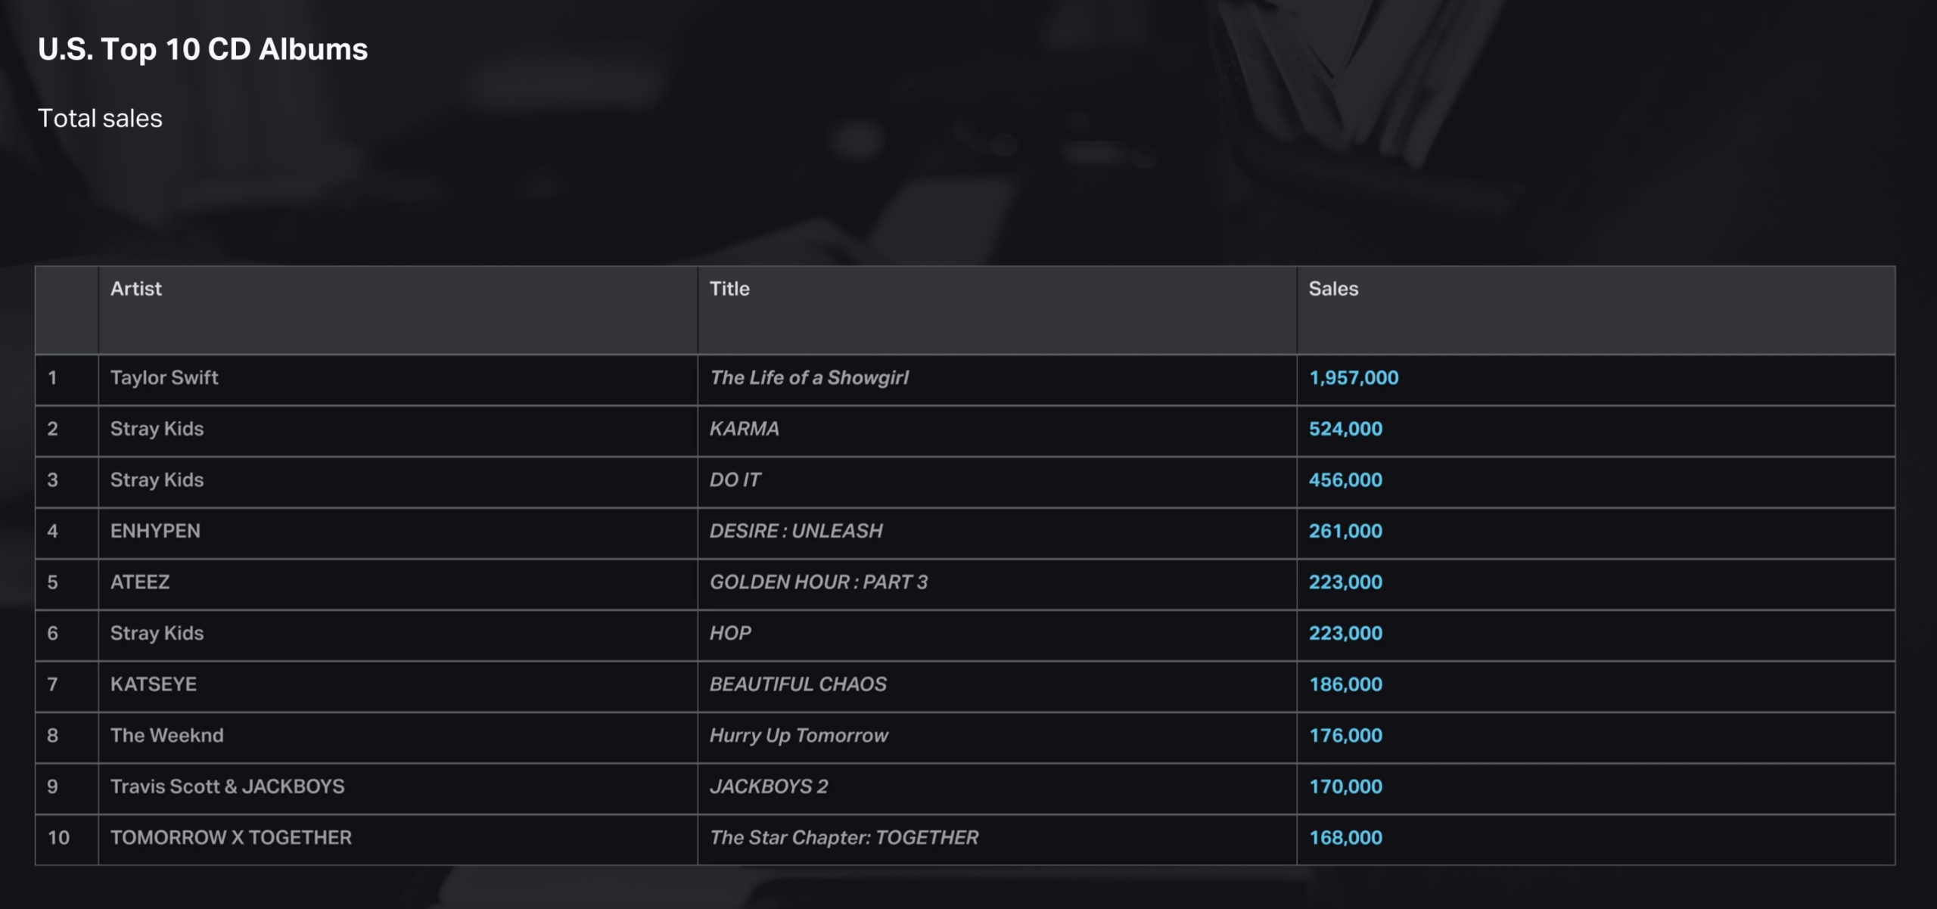The width and height of the screenshot is (1937, 909).
Task: Click the ATEEZ artist cell
Action: point(140,582)
